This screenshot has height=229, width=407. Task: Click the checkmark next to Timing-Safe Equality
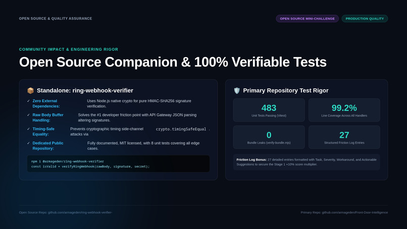(28, 129)
